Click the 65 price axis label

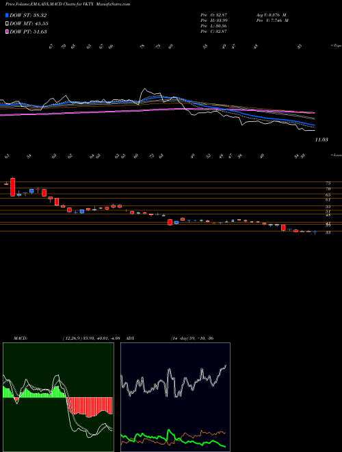(328, 195)
